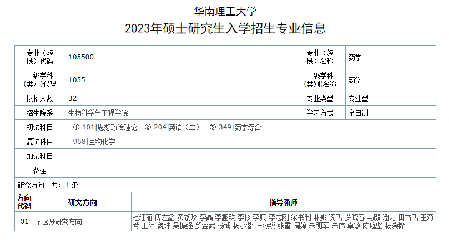This screenshot has height=245, width=449.
Task: Select the major code value 105500
Action: [81, 57]
